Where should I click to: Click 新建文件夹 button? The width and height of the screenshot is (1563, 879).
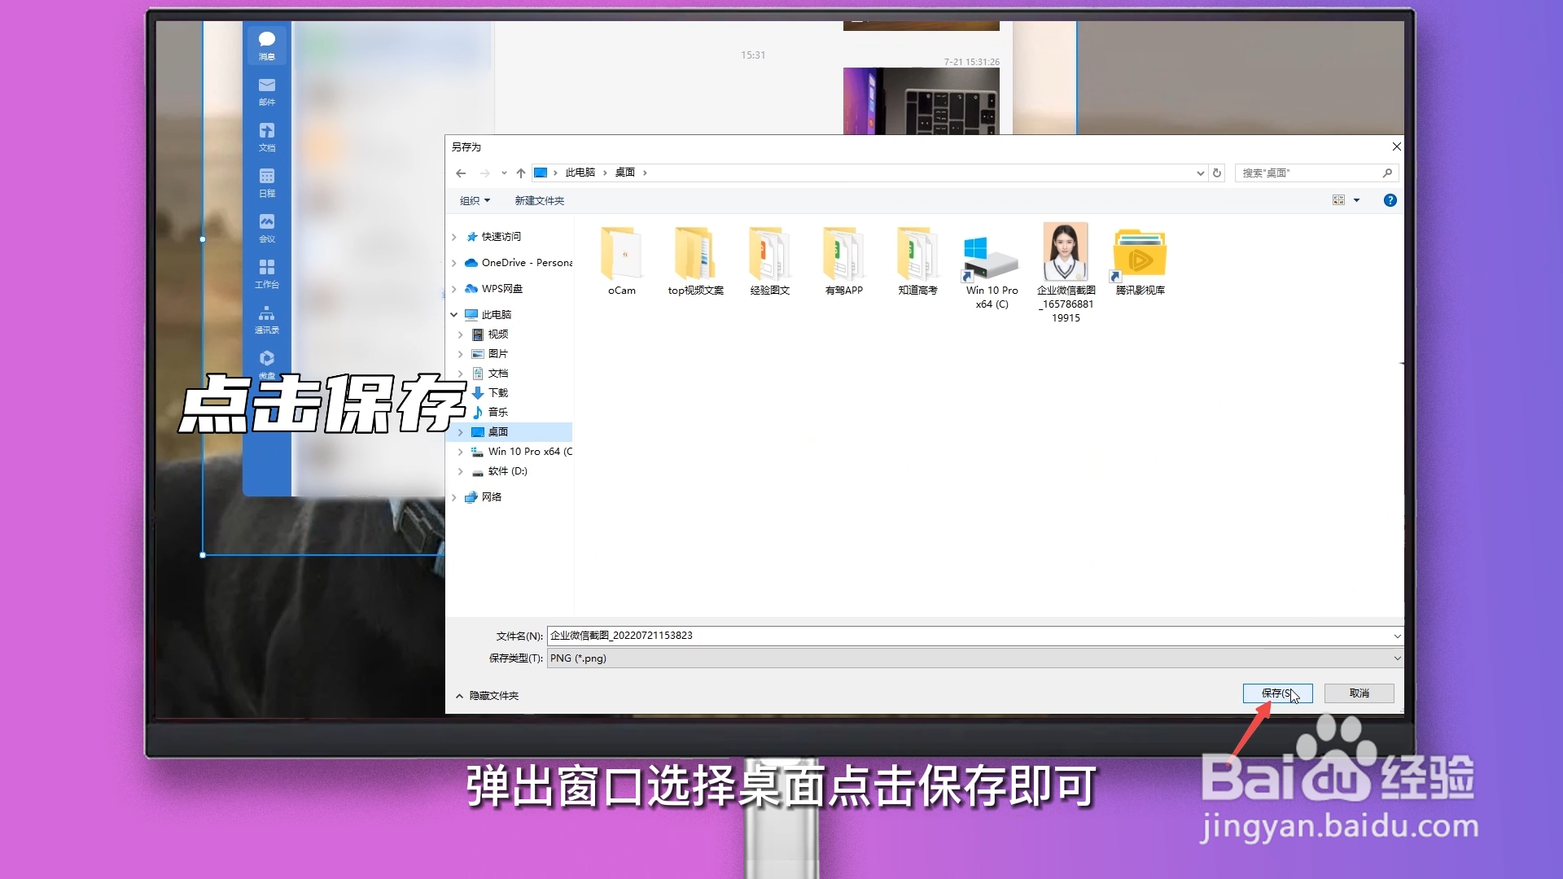[539, 200]
